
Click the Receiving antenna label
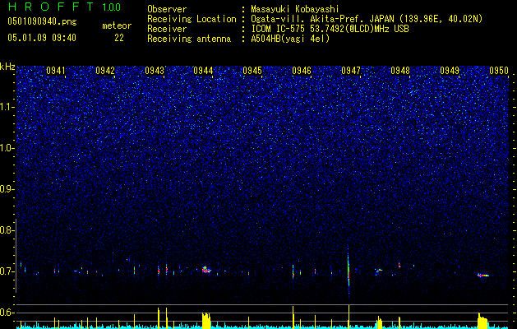click(x=189, y=39)
